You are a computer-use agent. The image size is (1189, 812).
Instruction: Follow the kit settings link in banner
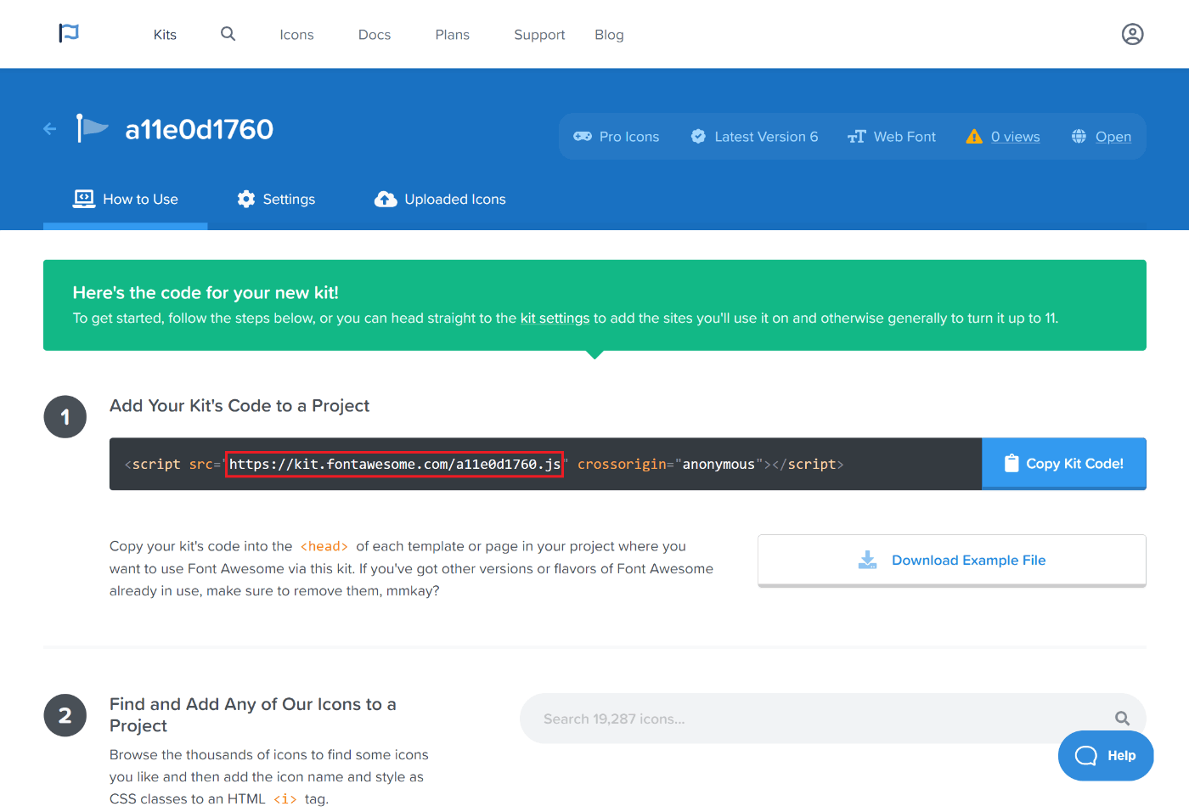point(555,319)
